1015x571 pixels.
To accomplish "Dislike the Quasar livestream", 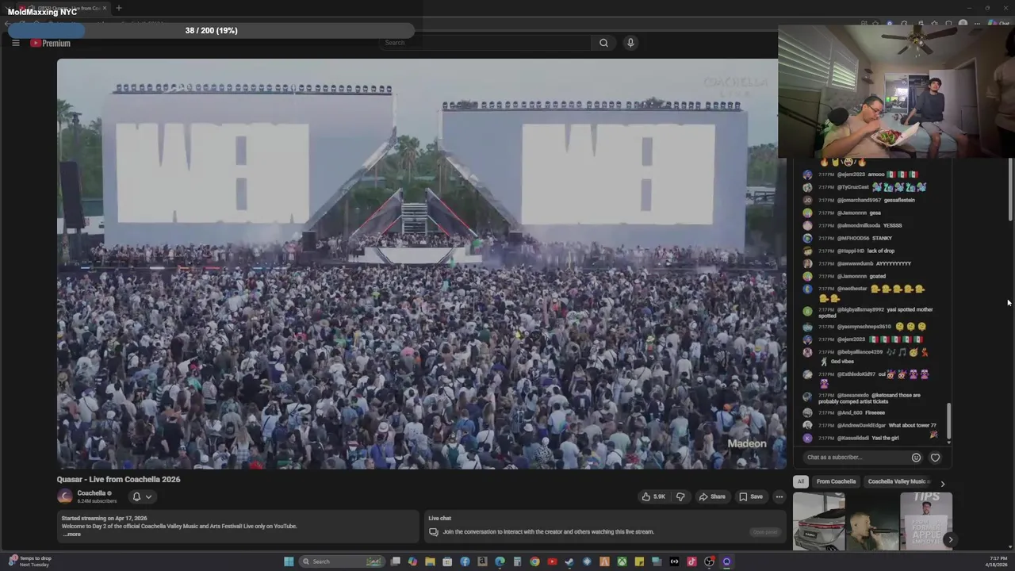I will pyautogui.click(x=680, y=496).
